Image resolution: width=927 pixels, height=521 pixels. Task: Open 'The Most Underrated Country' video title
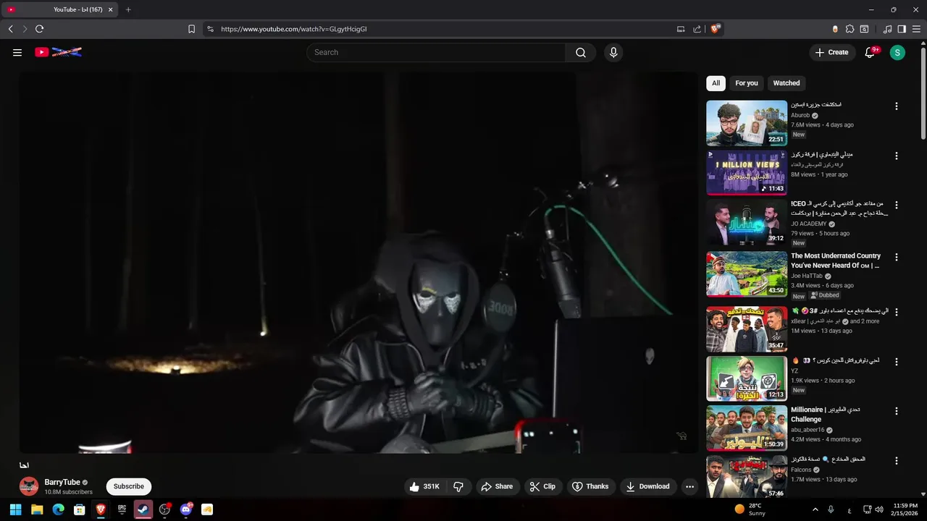click(x=836, y=260)
